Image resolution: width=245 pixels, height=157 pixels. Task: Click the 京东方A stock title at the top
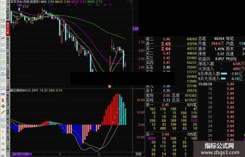(16, 2)
